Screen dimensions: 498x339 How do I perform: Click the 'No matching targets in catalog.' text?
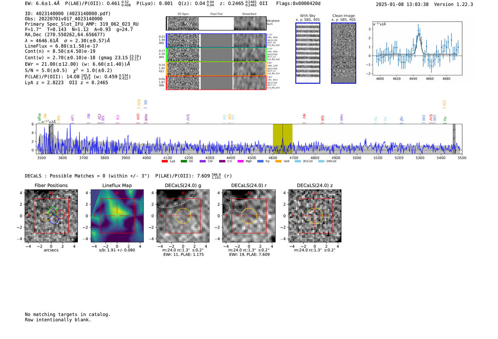click(x=68, y=314)
